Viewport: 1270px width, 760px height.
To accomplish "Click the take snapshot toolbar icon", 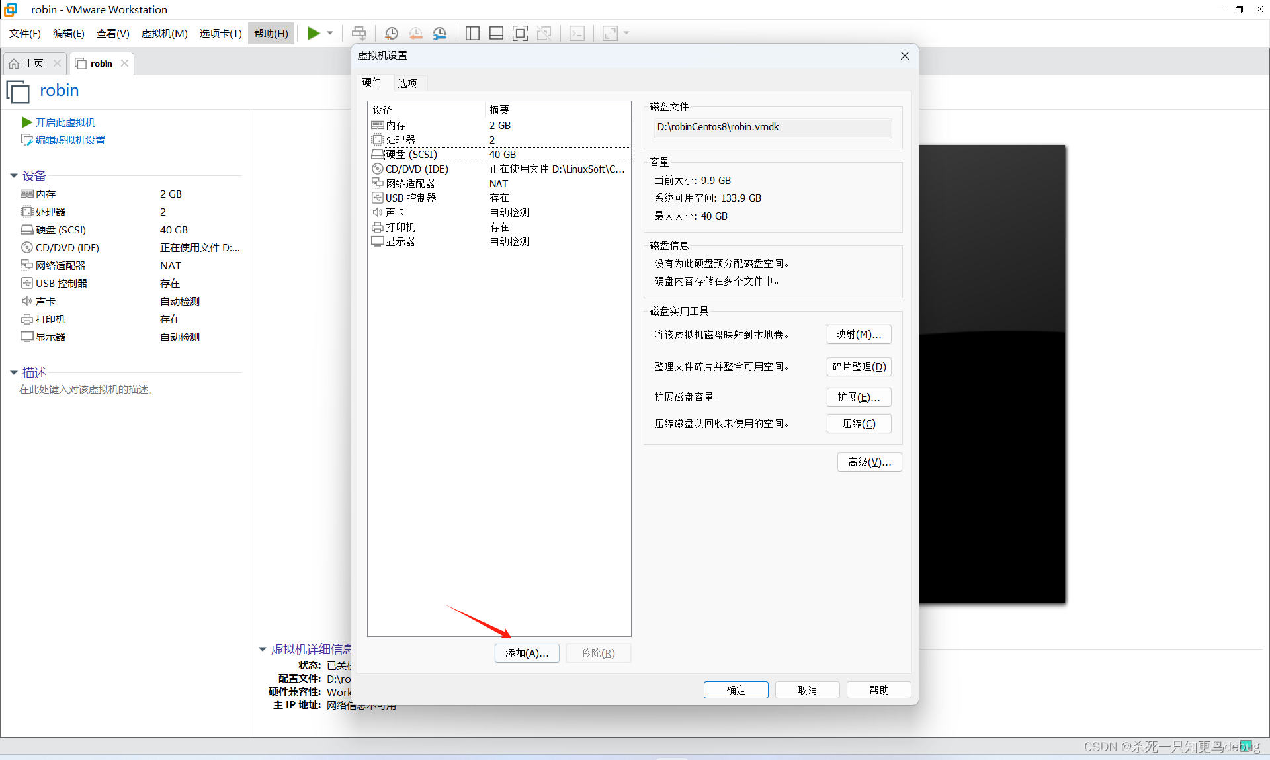I will tap(392, 33).
